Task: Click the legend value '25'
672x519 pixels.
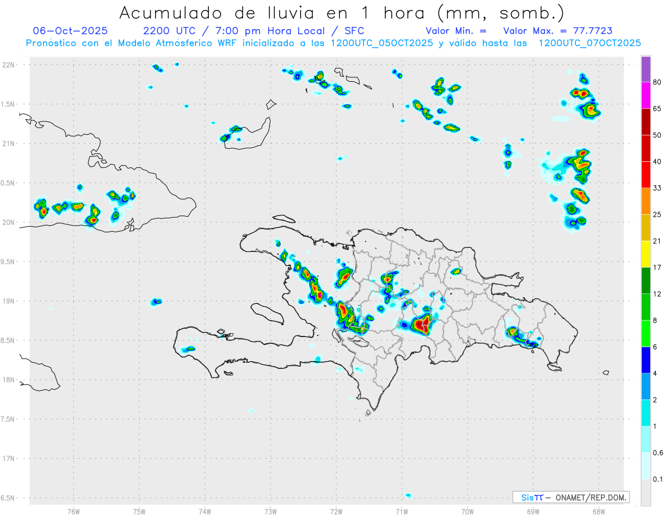Action: click(x=657, y=214)
